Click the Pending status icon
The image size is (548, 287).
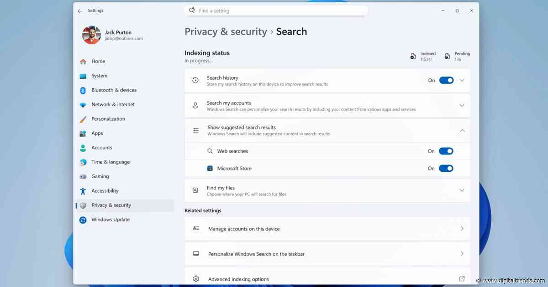(448, 56)
